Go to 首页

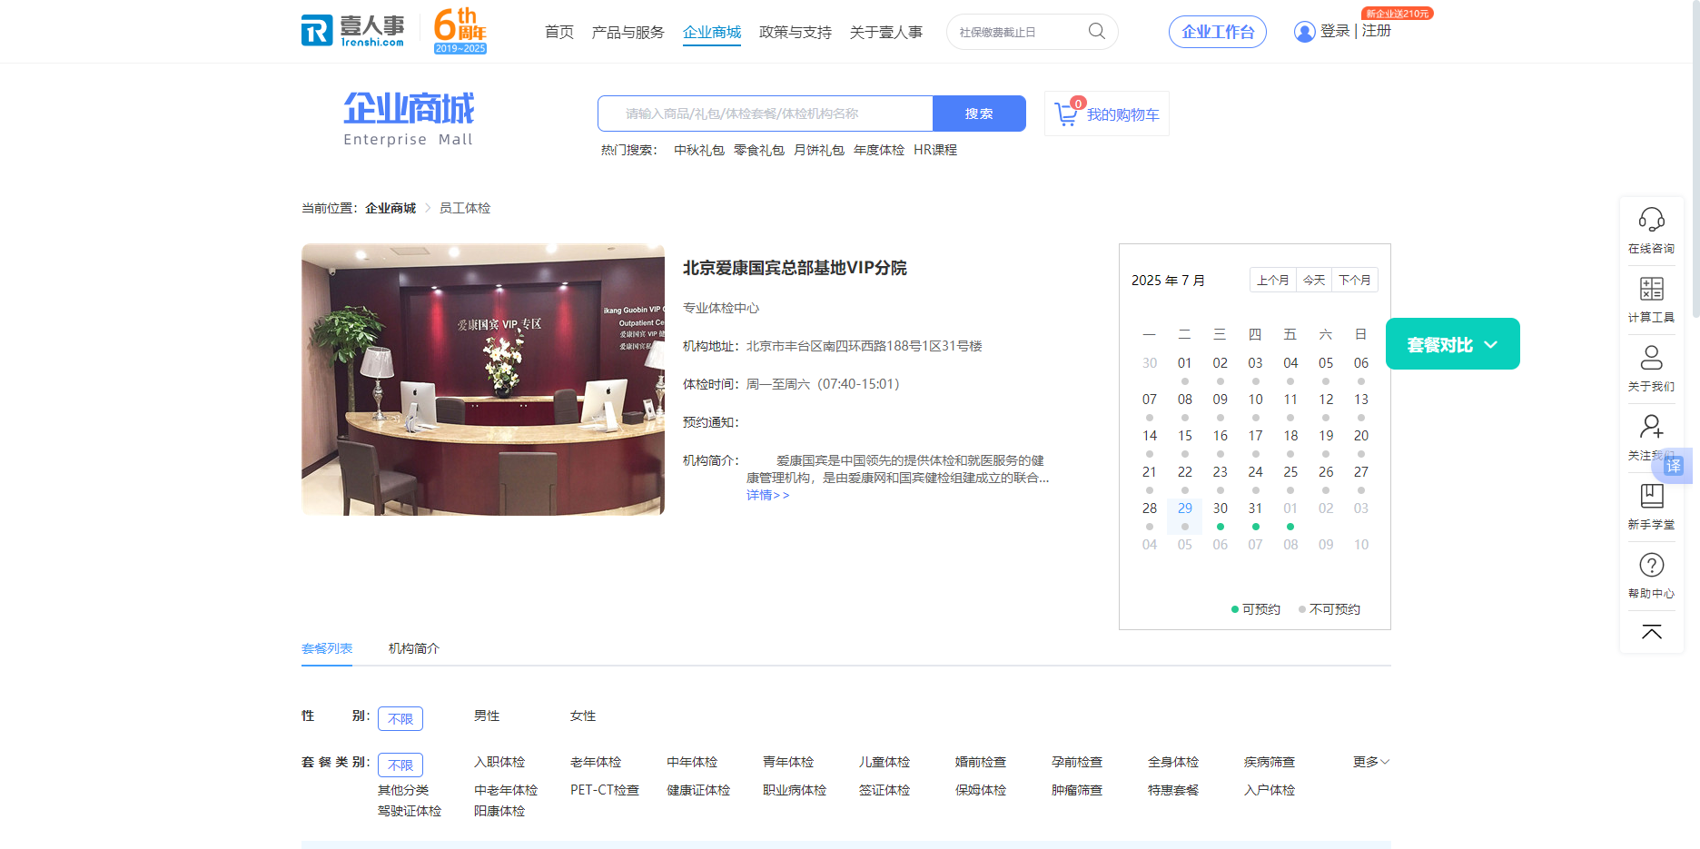tap(559, 33)
